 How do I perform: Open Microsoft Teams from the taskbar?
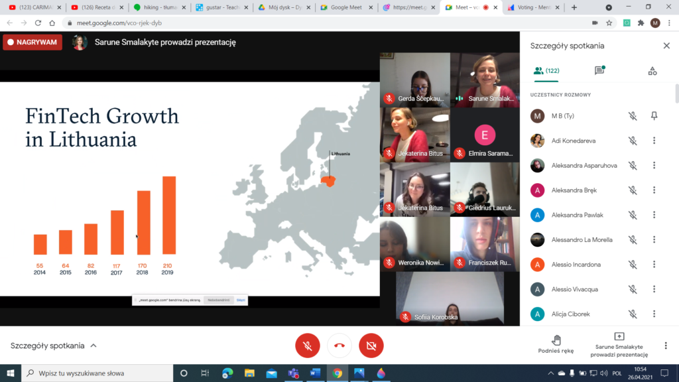[293, 373]
